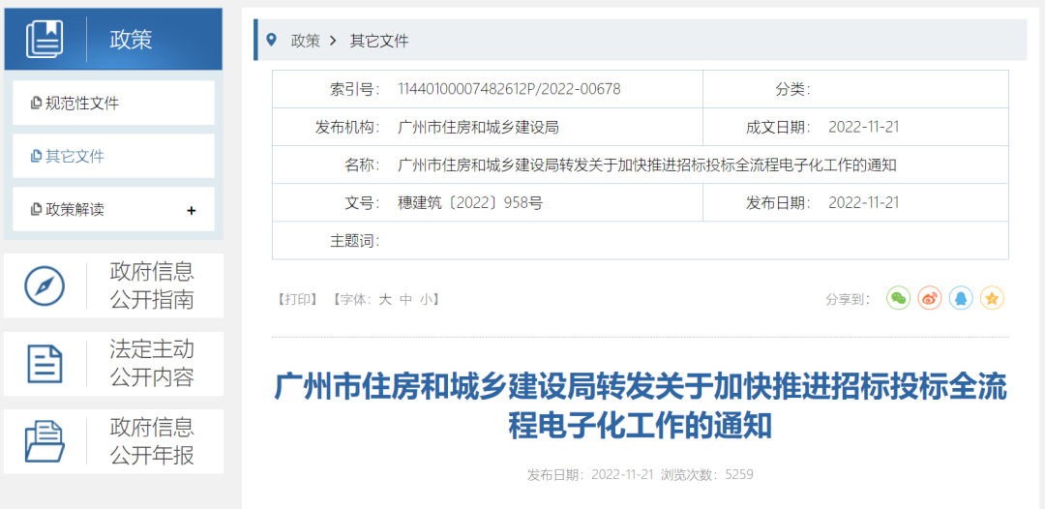Screen dimensions: 1045x509
Task: Click the breadcrumb chevron separator
Action: coord(334,41)
